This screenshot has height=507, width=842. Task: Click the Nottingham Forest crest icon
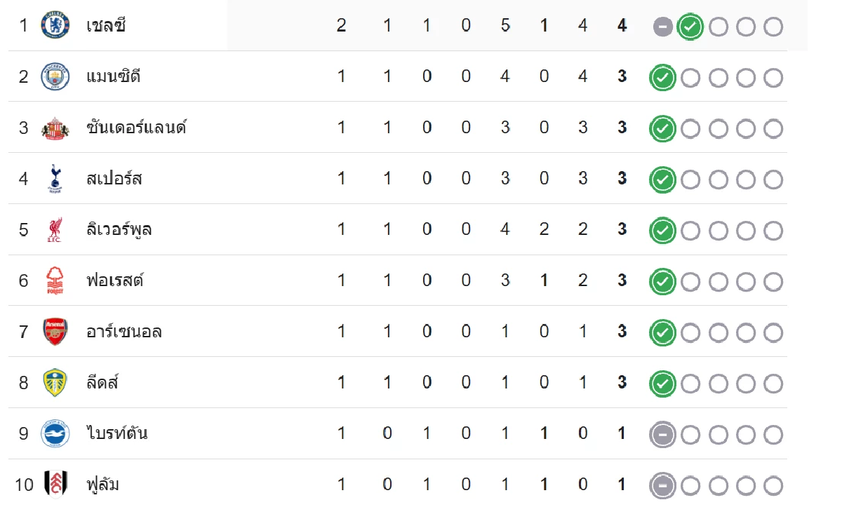coord(55,280)
